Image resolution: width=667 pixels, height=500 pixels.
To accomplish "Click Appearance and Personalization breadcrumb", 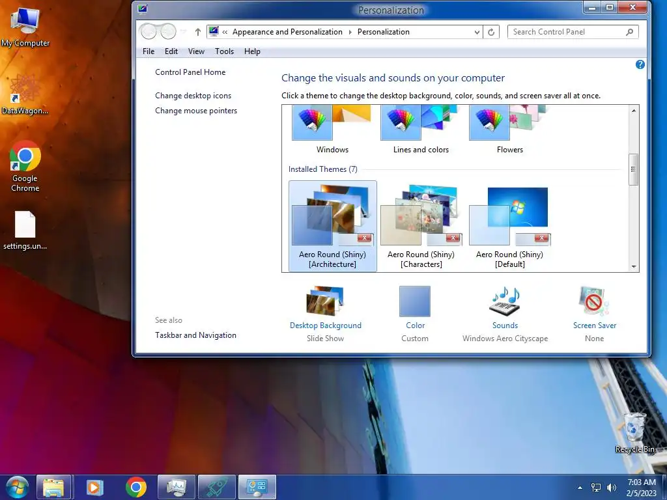I will tap(287, 32).
